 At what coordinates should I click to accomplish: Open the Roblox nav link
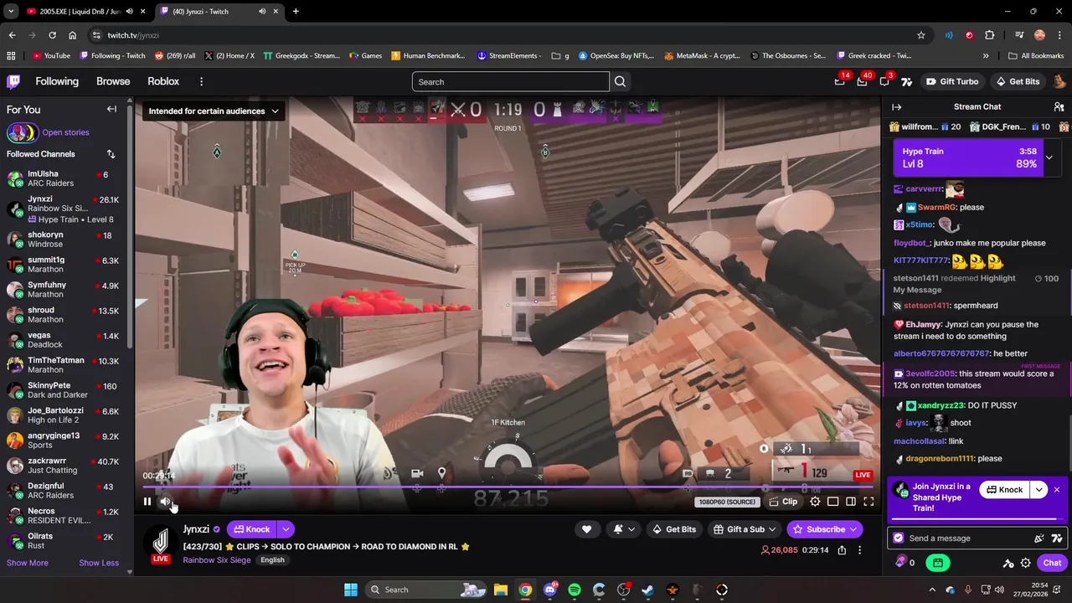(x=163, y=81)
